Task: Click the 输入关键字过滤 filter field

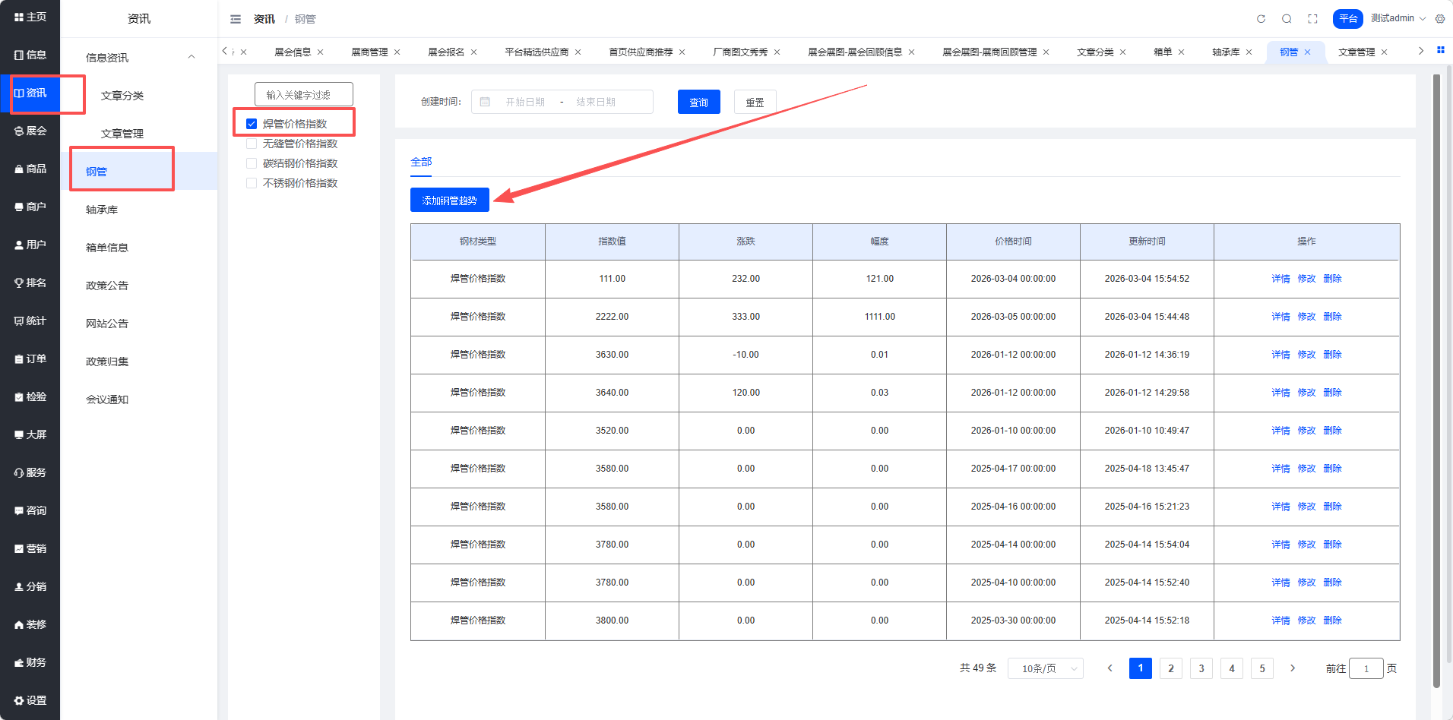Action: click(304, 95)
